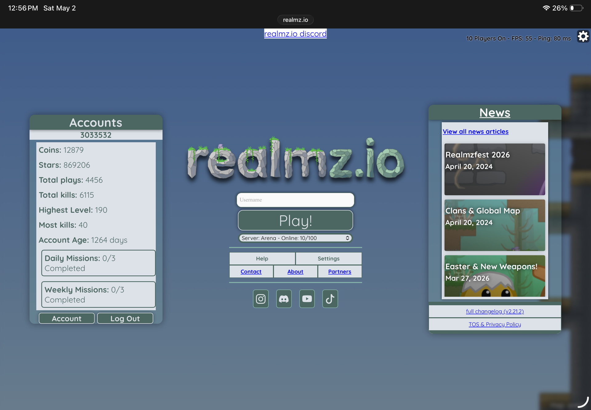Open the Account button
This screenshot has width=591, height=410.
click(x=67, y=318)
